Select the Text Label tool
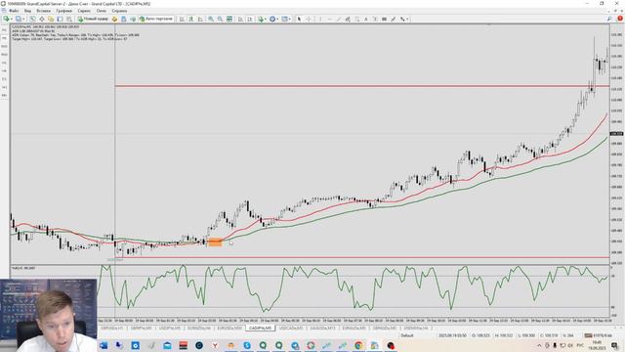The image size is (625, 352). (375, 19)
